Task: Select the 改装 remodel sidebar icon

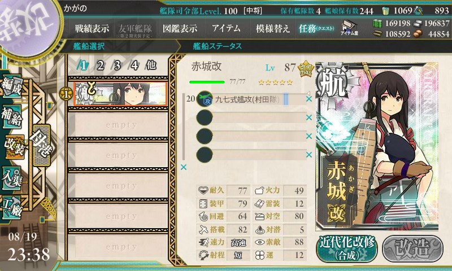Action: tap(14, 147)
